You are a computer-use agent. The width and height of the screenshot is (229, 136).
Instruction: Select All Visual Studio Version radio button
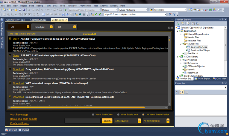click(x=143, y=115)
